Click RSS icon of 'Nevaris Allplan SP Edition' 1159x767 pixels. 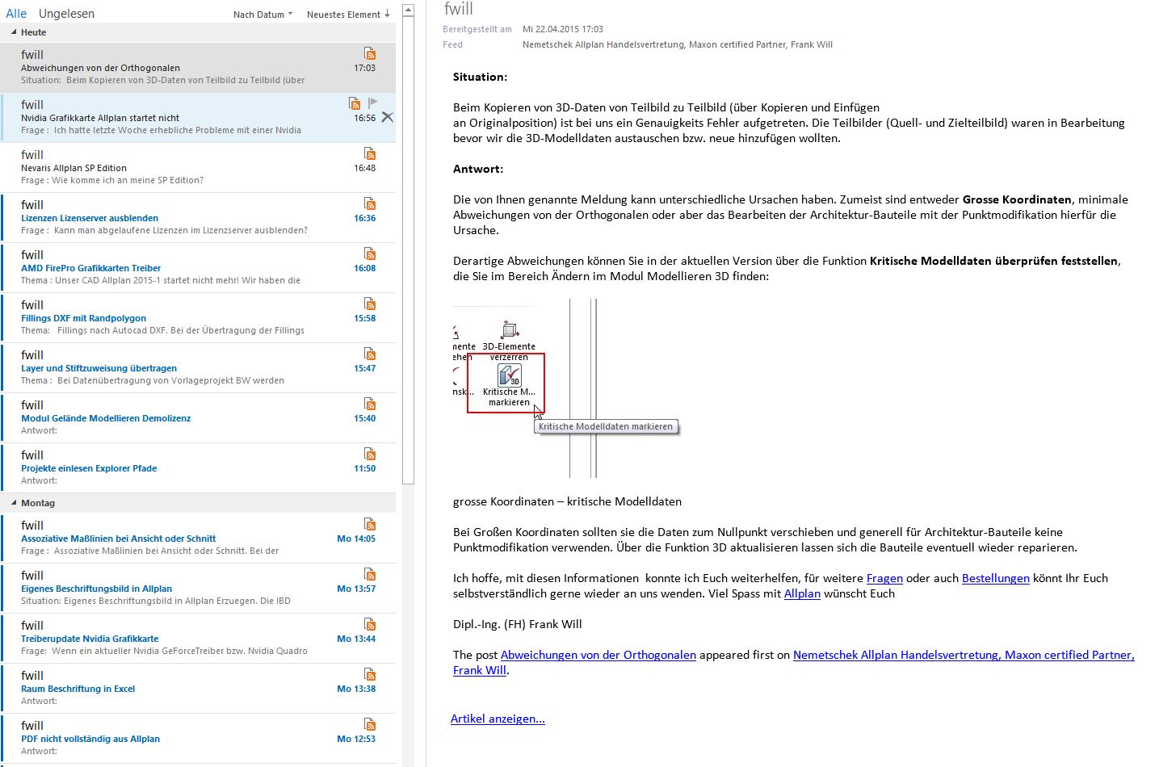tap(370, 153)
